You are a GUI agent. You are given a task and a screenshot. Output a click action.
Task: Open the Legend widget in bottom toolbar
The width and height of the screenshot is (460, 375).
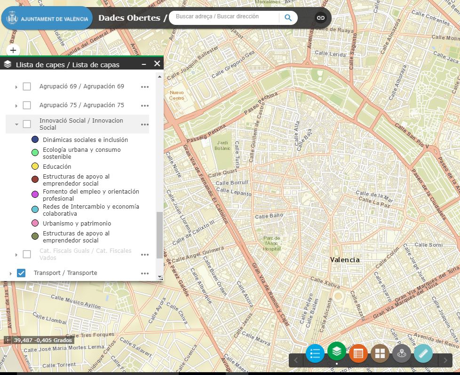(x=315, y=353)
